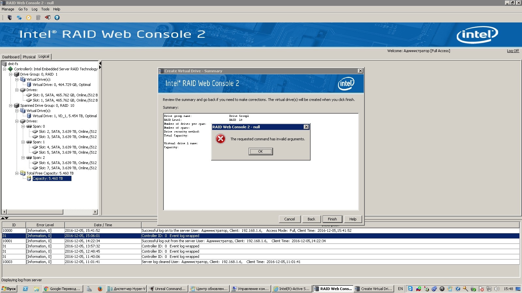Click the Spanned Drive Group icon
This screenshot has height=293, width=522.
[17, 105]
